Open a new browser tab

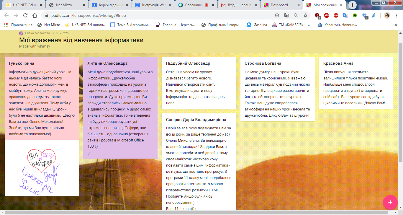(x=353, y=5)
